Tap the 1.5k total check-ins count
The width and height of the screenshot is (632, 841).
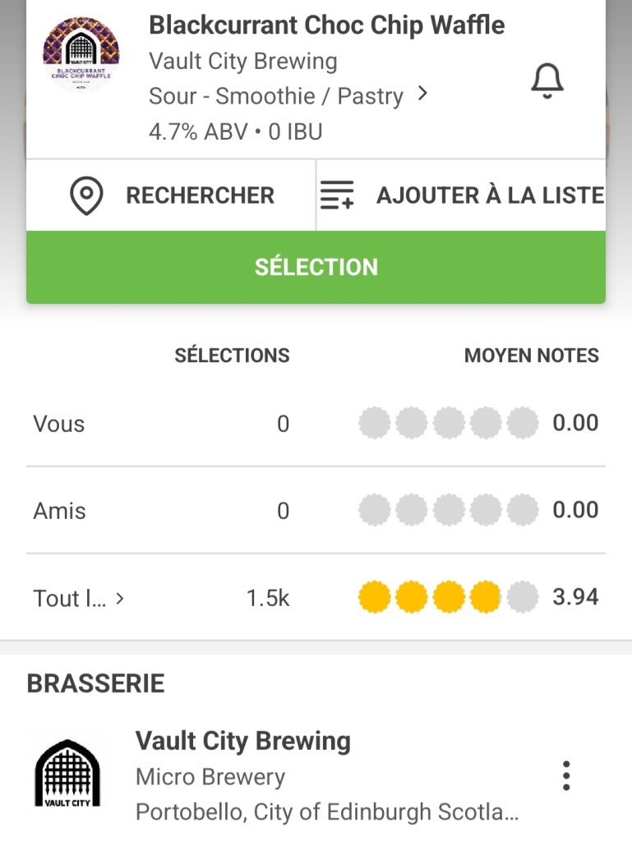pyautogui.click(x=268, y=599)
